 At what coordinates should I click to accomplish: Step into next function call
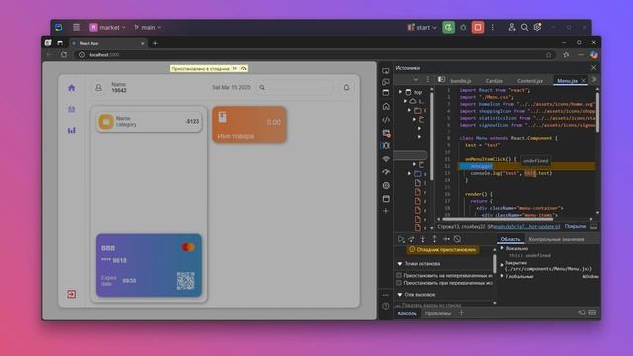pyautogui.click(x=423, y=239)
